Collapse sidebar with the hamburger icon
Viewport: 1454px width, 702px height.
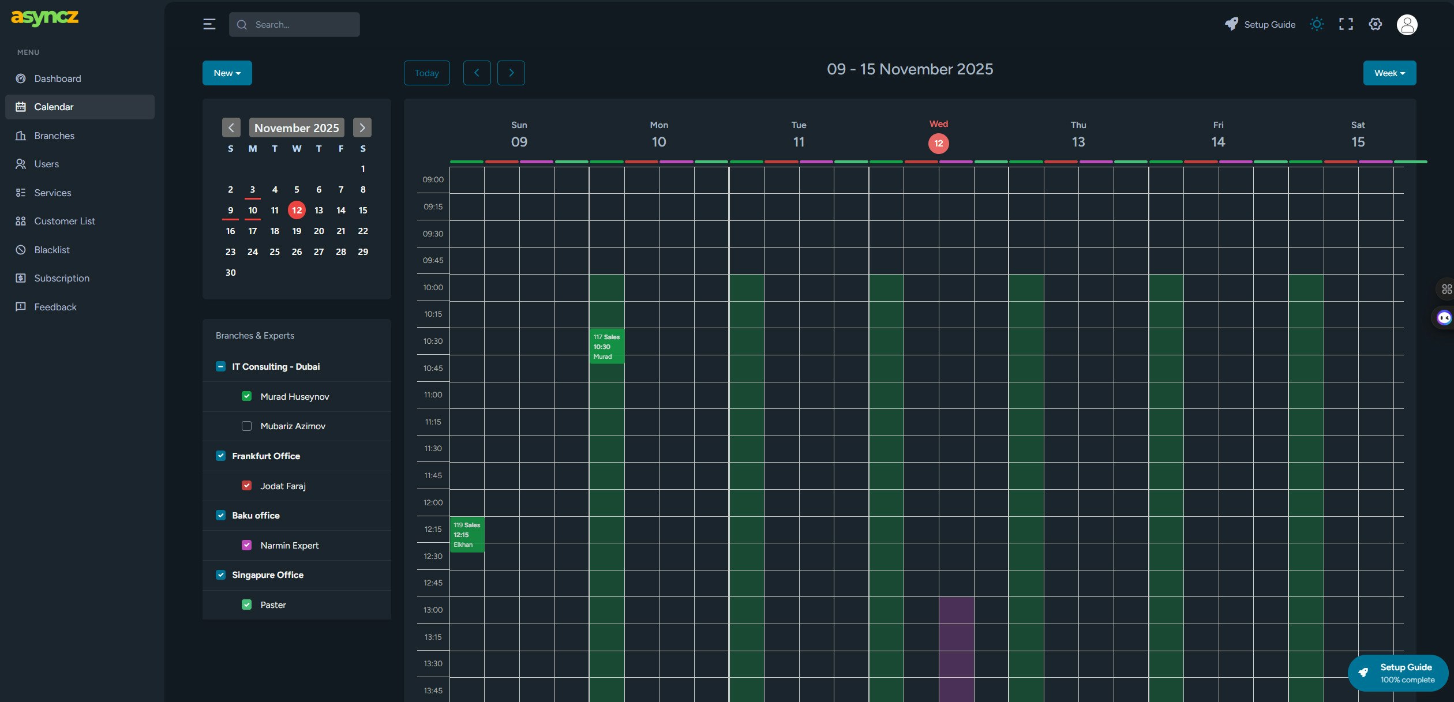point(208,24)
